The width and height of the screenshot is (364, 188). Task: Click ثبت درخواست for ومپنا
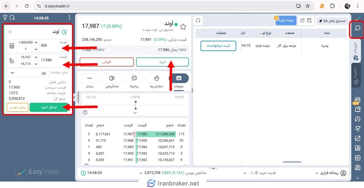[x=218, y=46]
